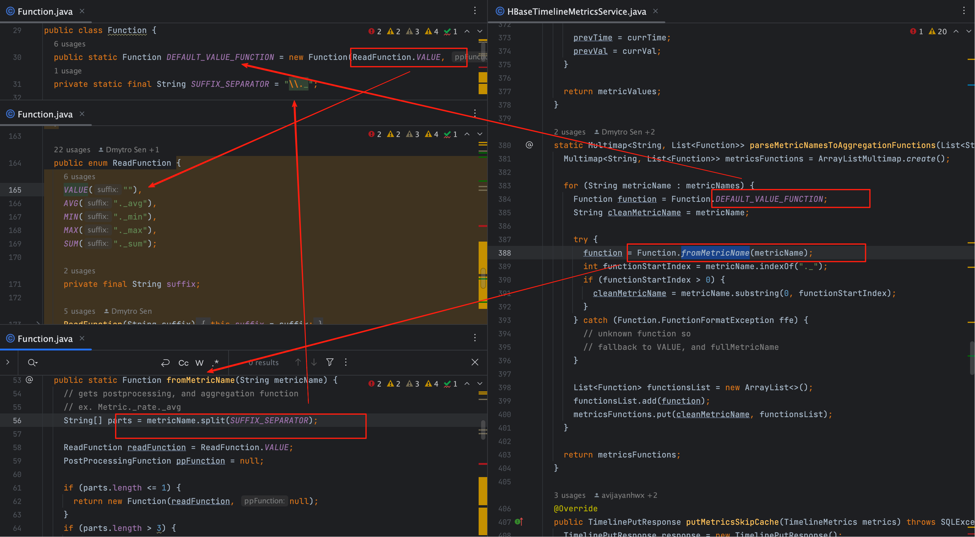Viewport: 975px width, 537px height.
Task: Click VALUE enum constant on line 165
Action: [x=76, y=190]
